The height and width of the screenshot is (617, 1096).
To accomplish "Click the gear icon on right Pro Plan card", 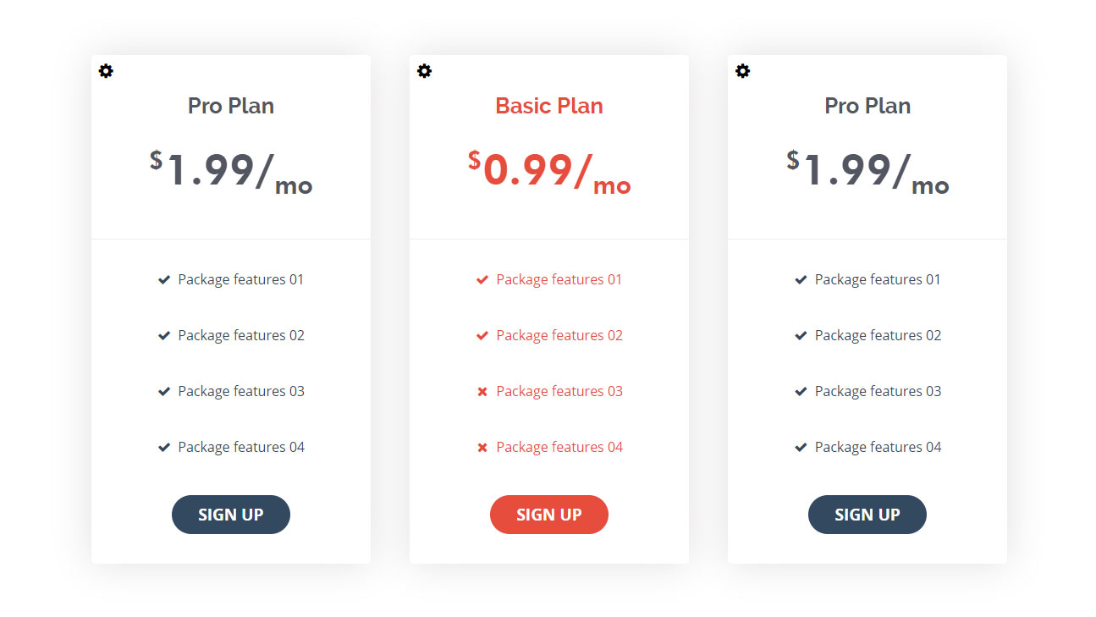I will point(742,71).
